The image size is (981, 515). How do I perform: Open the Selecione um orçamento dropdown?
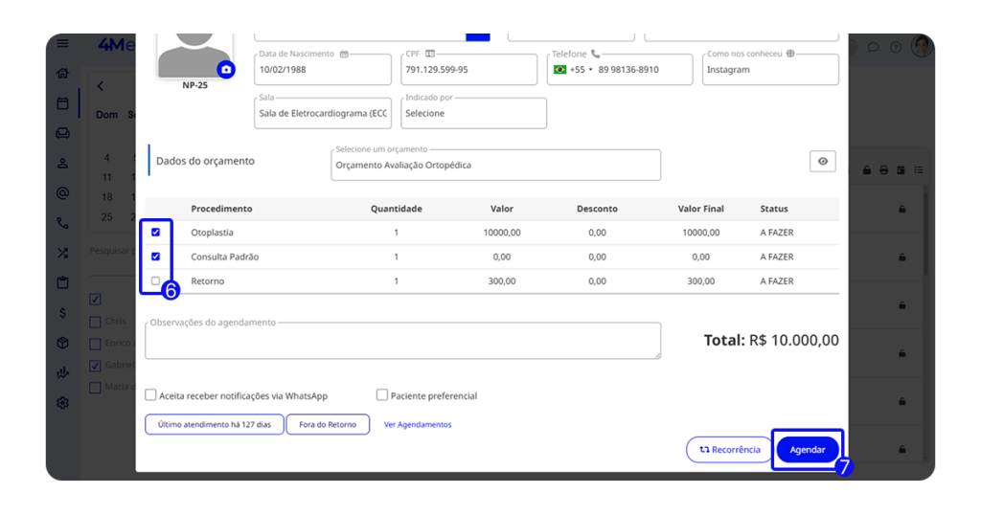(495, 165)
